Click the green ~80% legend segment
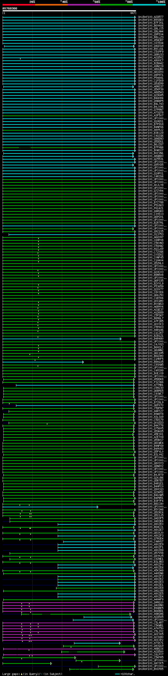Image resolution: width=168 pixels, height=676 pixels. [x=117, y=5]
